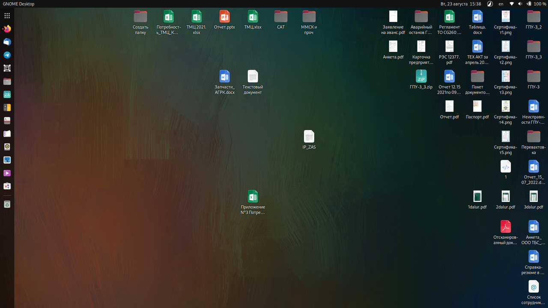Select the Сертификат5.png image
The height and width of the screenshot is (308, 548).
pyautogui.click(x=506, y=142)
